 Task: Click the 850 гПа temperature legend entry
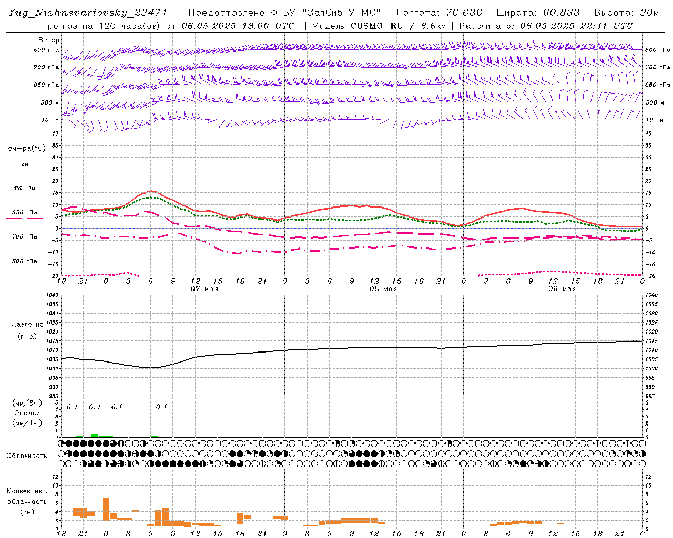tap(24, 213)
